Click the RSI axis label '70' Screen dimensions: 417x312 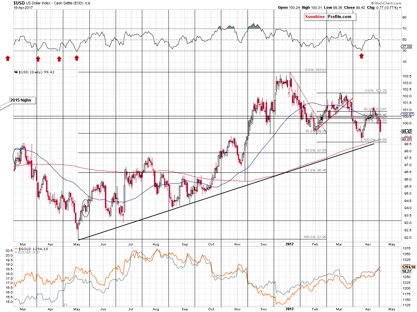coord(405,29)
